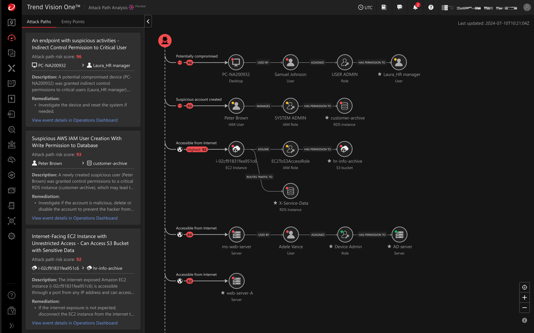The width and height of the screenshot is (534, 333).
Task: Click the help question mark in top bar
Action: point(431,7)
